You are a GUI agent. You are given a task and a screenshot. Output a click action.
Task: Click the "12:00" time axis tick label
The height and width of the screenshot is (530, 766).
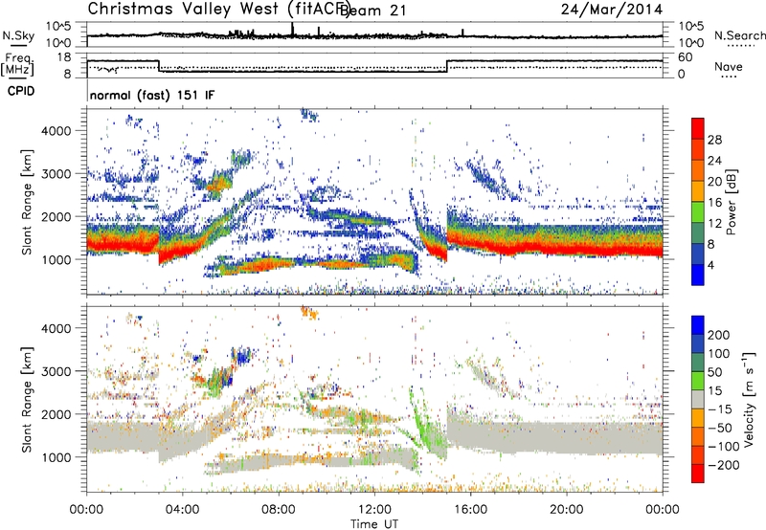click(x=374, y=510)
